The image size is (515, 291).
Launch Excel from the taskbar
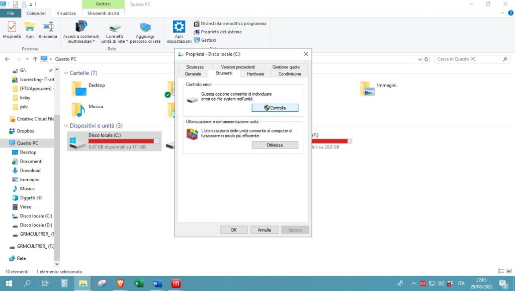coord(139,283)
